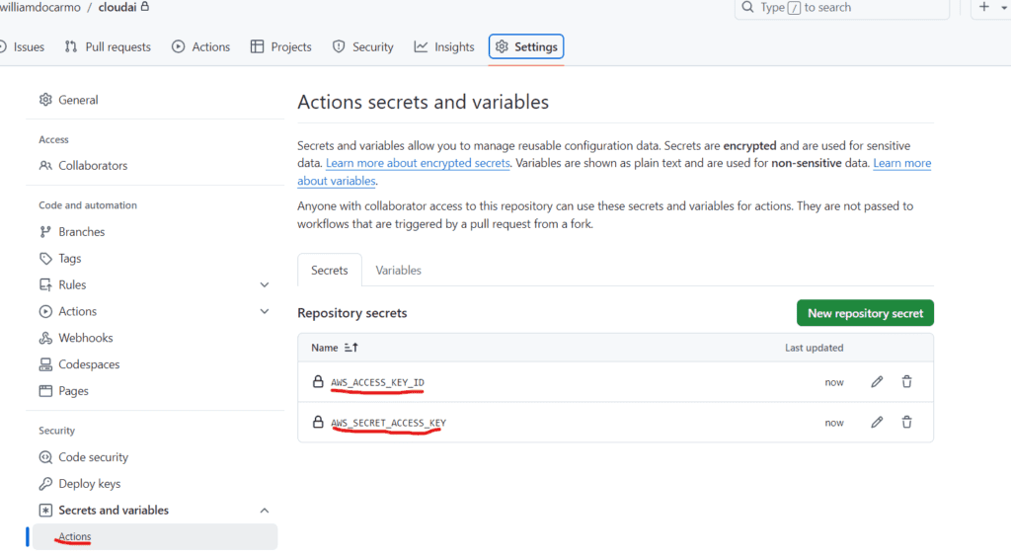Expand the Rules section chevron
This screenshot has width=1011, height=558.
(x=264, y=284)
